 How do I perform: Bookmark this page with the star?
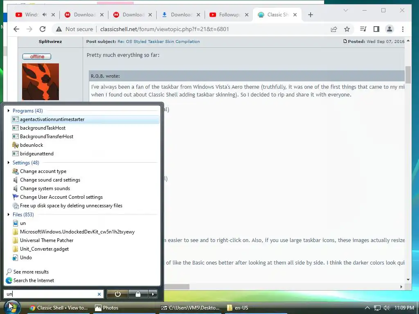347,29
